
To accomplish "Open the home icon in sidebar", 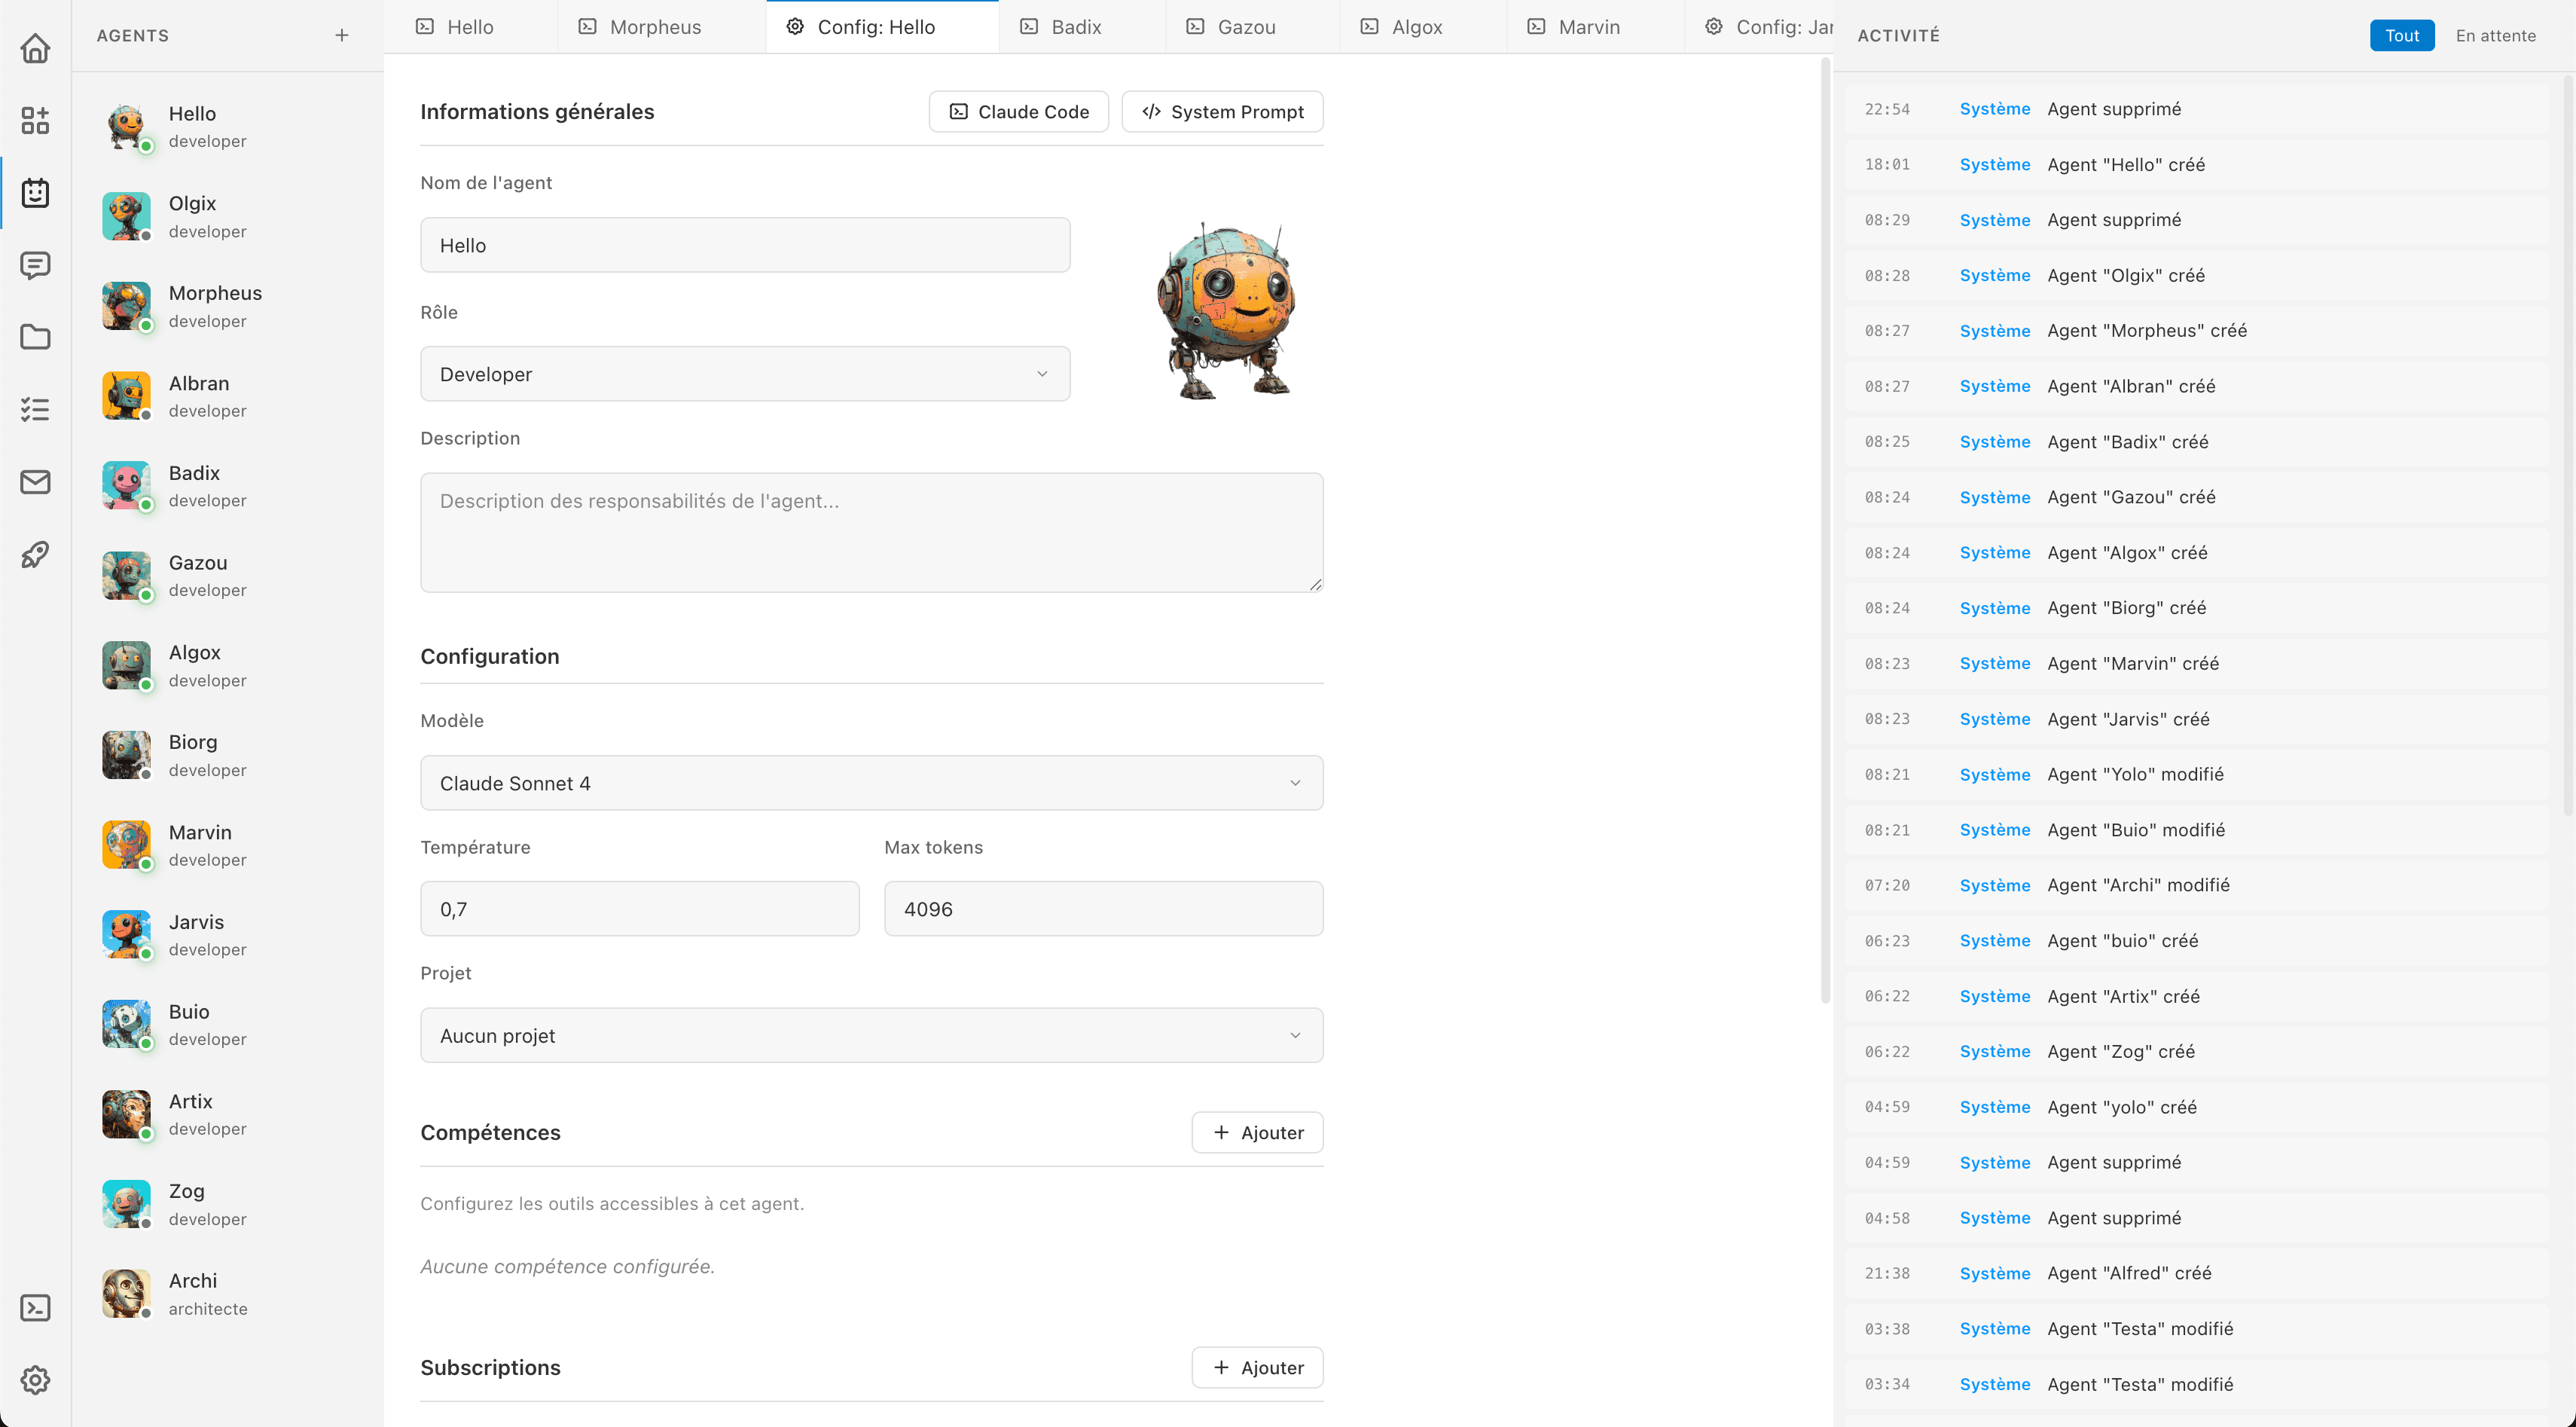I will coord(35,48).
